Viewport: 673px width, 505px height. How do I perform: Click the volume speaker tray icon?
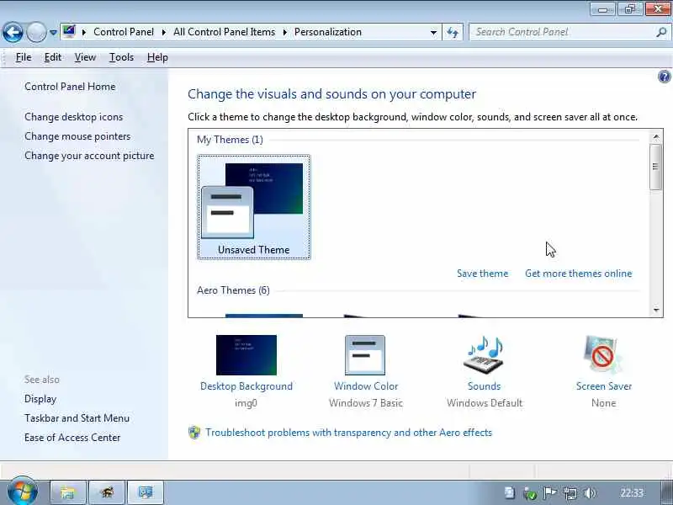tap(591, 493)
